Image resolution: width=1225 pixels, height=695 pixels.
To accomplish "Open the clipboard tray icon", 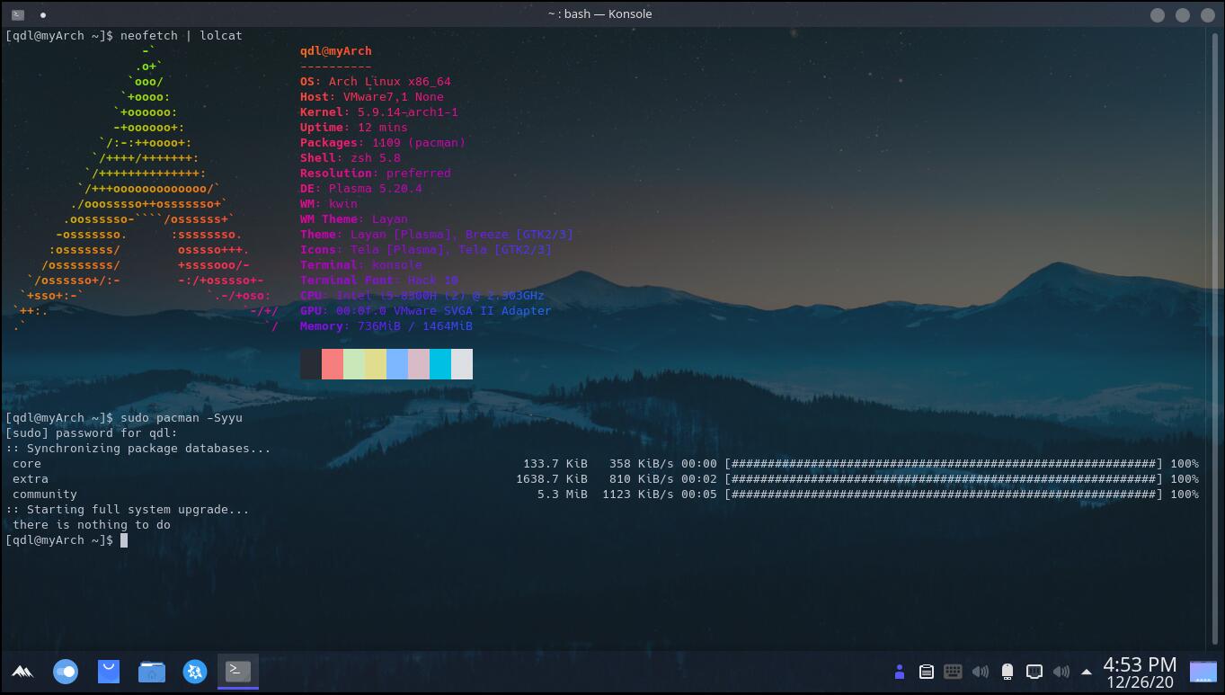I will pos(926,672).
